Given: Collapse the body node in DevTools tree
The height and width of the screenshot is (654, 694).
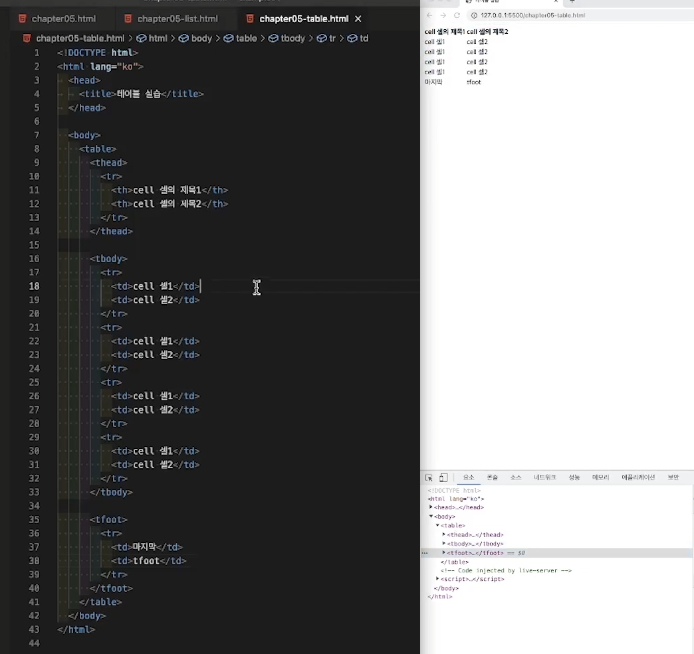Looking at the screenshot, I should click(431, 517).
